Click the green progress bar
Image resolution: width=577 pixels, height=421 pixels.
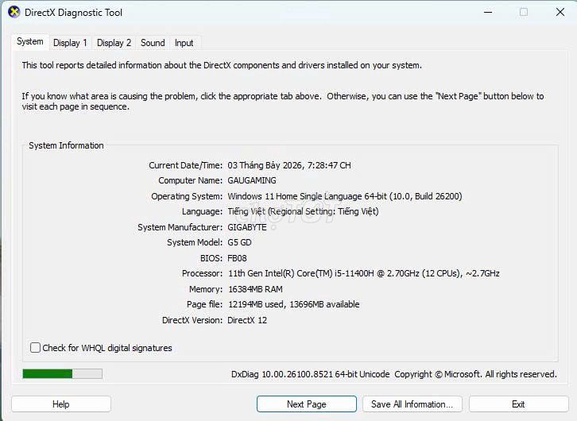(62, 374)
